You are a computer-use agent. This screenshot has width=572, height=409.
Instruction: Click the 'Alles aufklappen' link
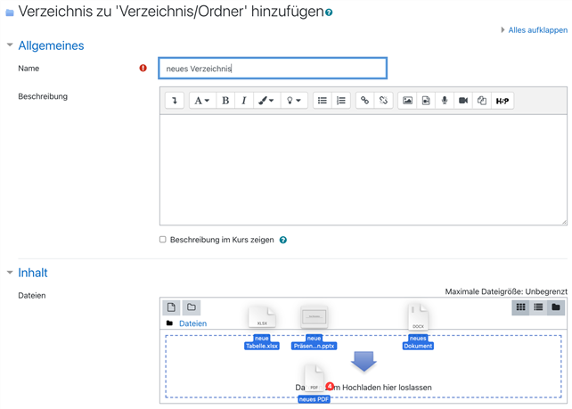(x=537, y=29)
